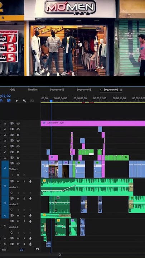Toggle sync lock on track A5
The width and height of the screenshot is (145, 258).
[x=12, y=238]
